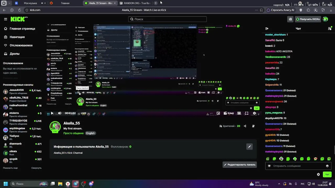Play the stream video

click(x=52, y=113)
